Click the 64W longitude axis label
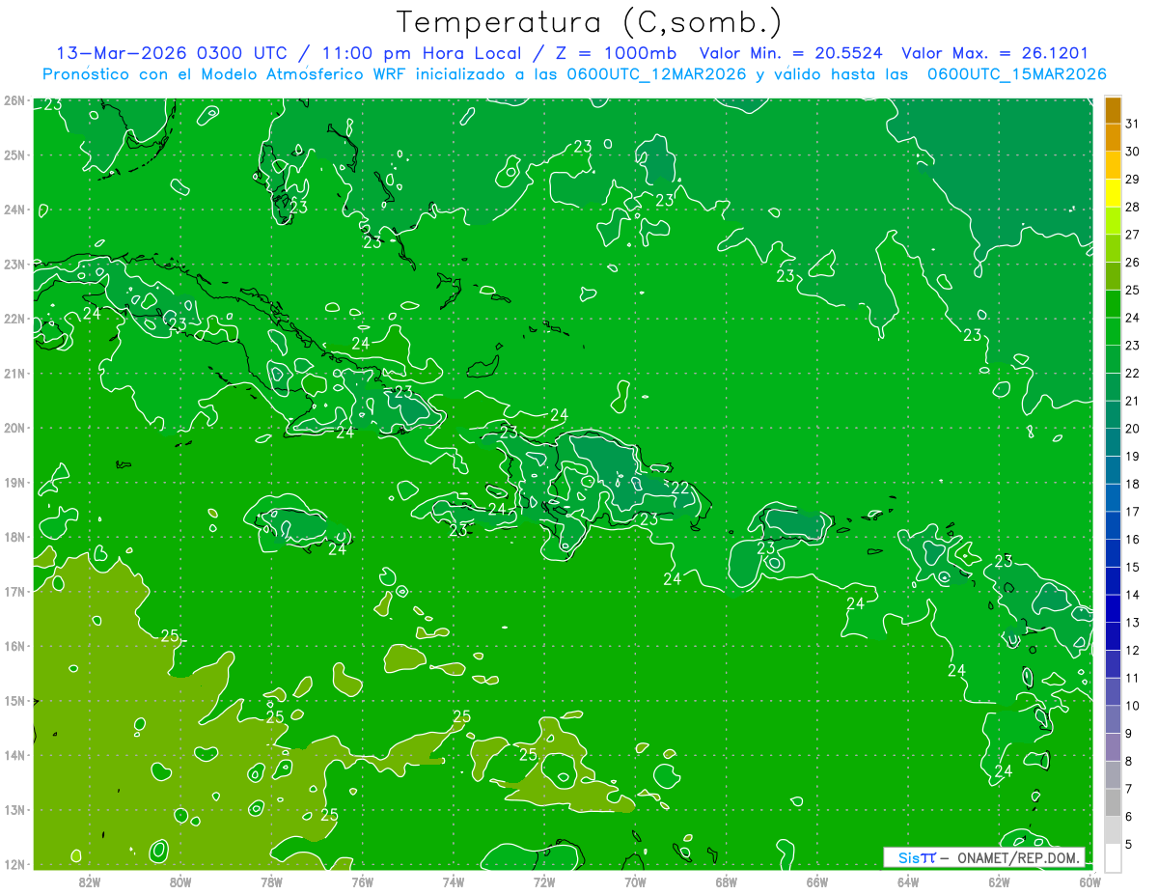Image resolution: width=1158 pixels, height=895 pixels. [908, 881]
